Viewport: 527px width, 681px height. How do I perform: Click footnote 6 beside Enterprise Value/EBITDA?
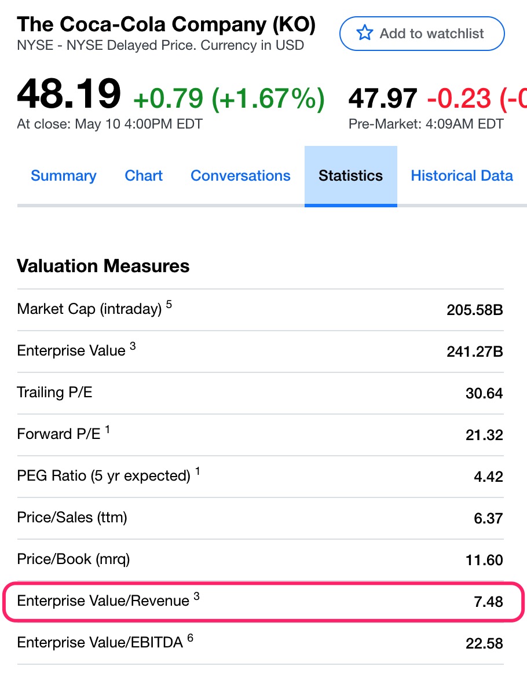point(190,638)
